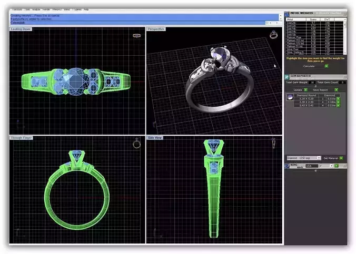This screenshot has width=356, height=254.
Task: Click the Set Material label
Action: tap(331, 158)
